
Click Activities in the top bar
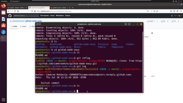click(4, 1)
